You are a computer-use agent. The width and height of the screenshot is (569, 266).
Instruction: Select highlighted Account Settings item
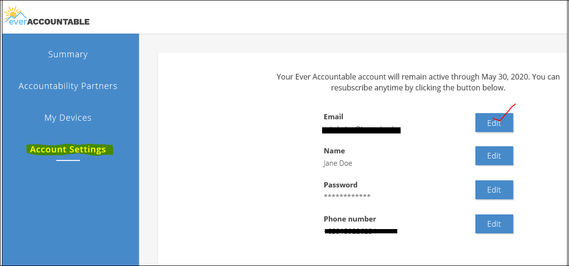coord(68,150)
